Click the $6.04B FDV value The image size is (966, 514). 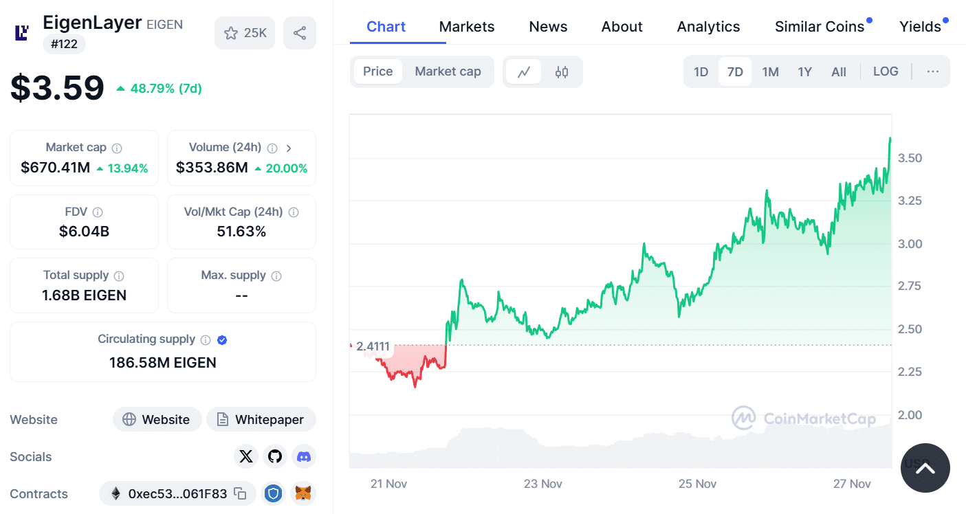[x=84, y=232]
